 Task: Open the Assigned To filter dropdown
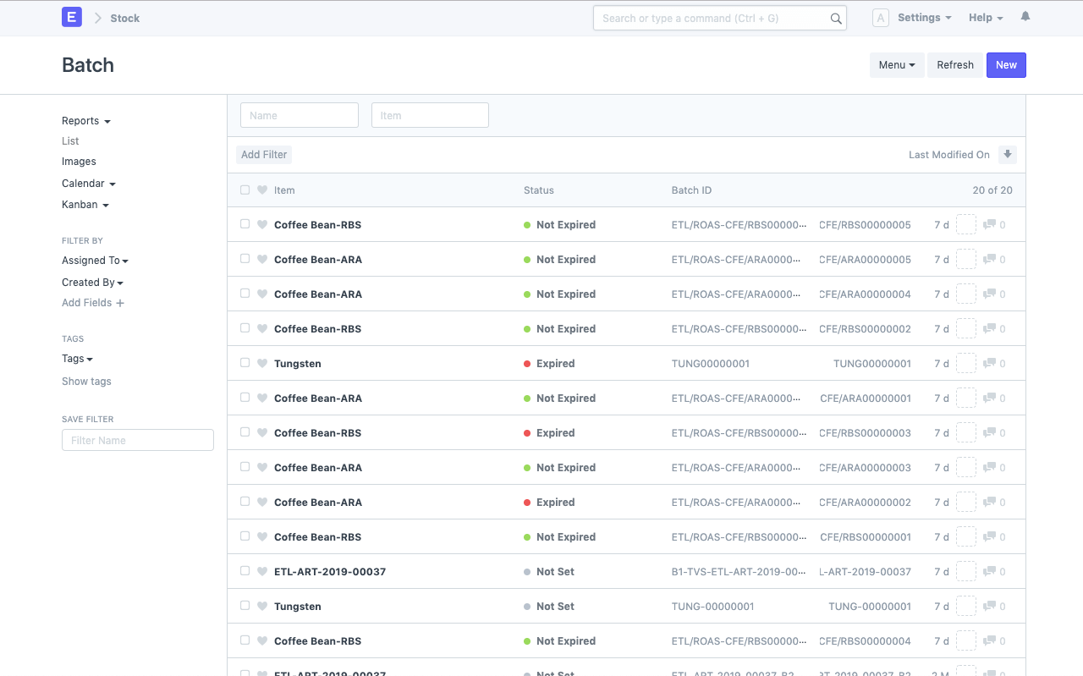(x=95, y=260)
